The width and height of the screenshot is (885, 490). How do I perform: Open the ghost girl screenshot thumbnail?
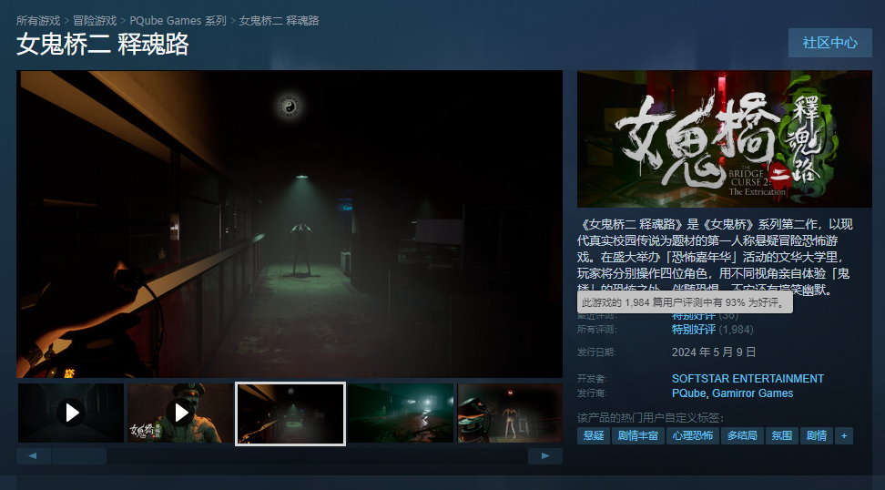[x=510, y=413]
